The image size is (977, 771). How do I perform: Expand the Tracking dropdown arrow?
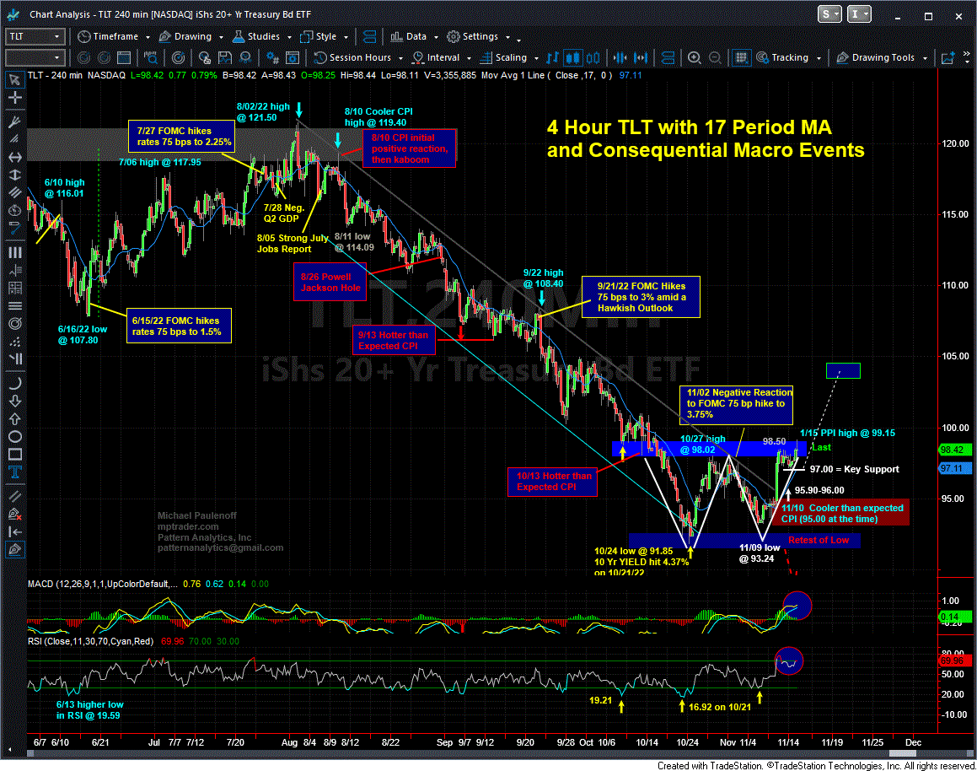coord(819,58)
